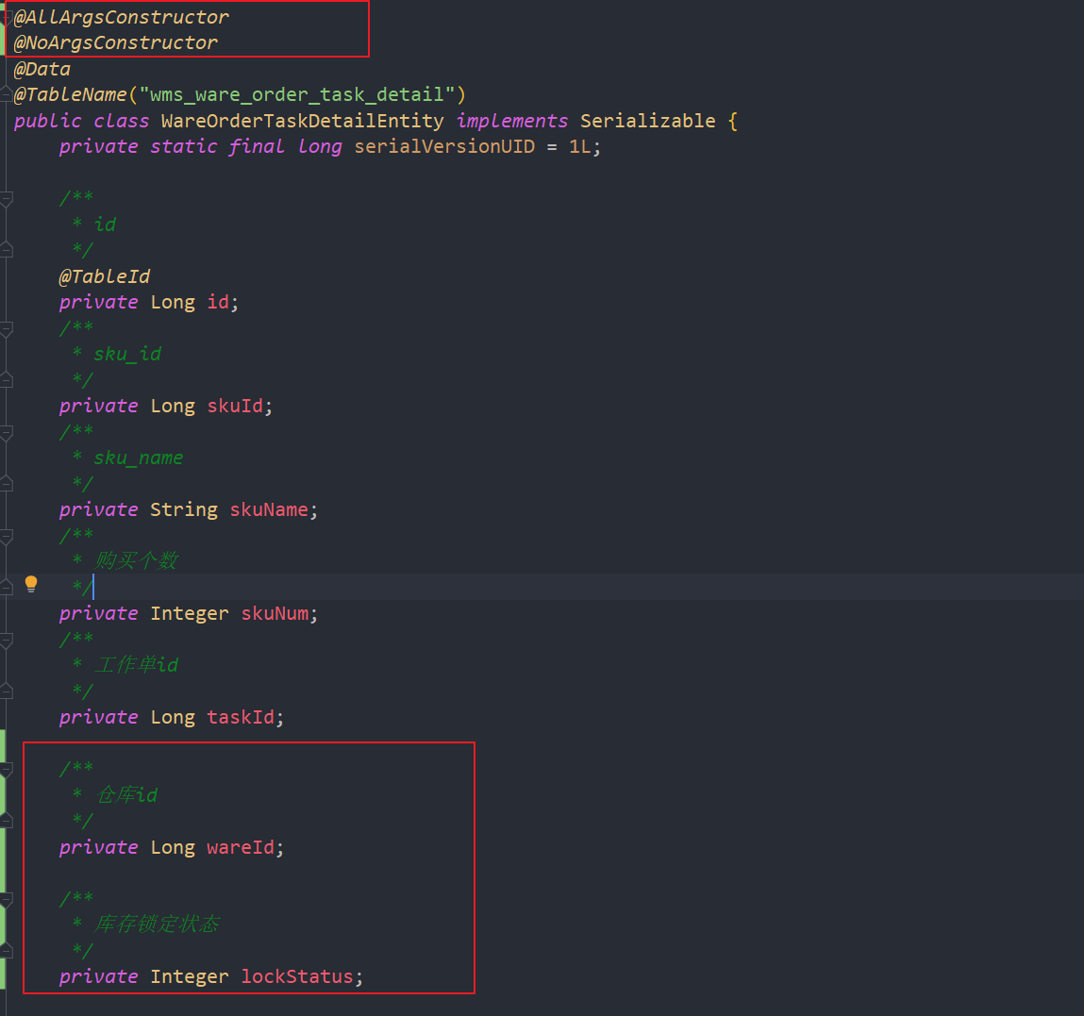Click the comment text 仓库id
The height and width of the screenshot is (1016, 1084).
point(126,795)
